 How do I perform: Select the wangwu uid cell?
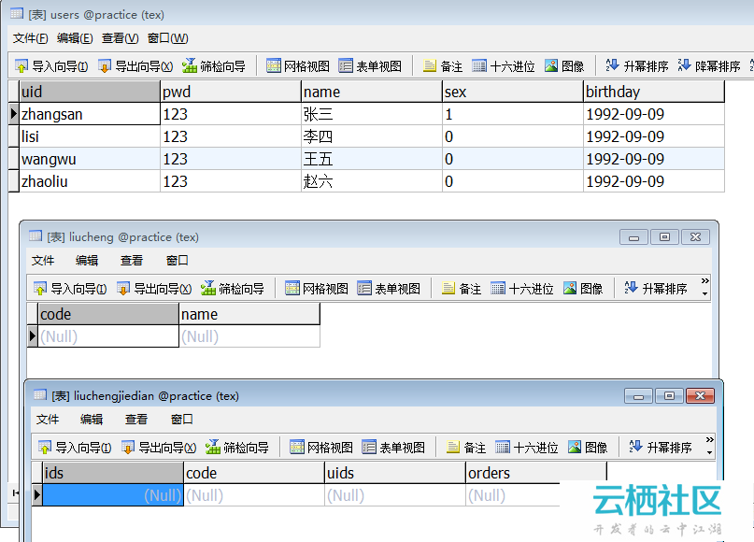(x=90, y=159)
